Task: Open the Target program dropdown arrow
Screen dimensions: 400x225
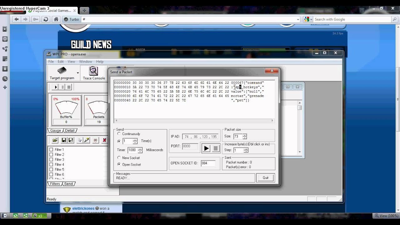Action: click(x=78, y=73)
